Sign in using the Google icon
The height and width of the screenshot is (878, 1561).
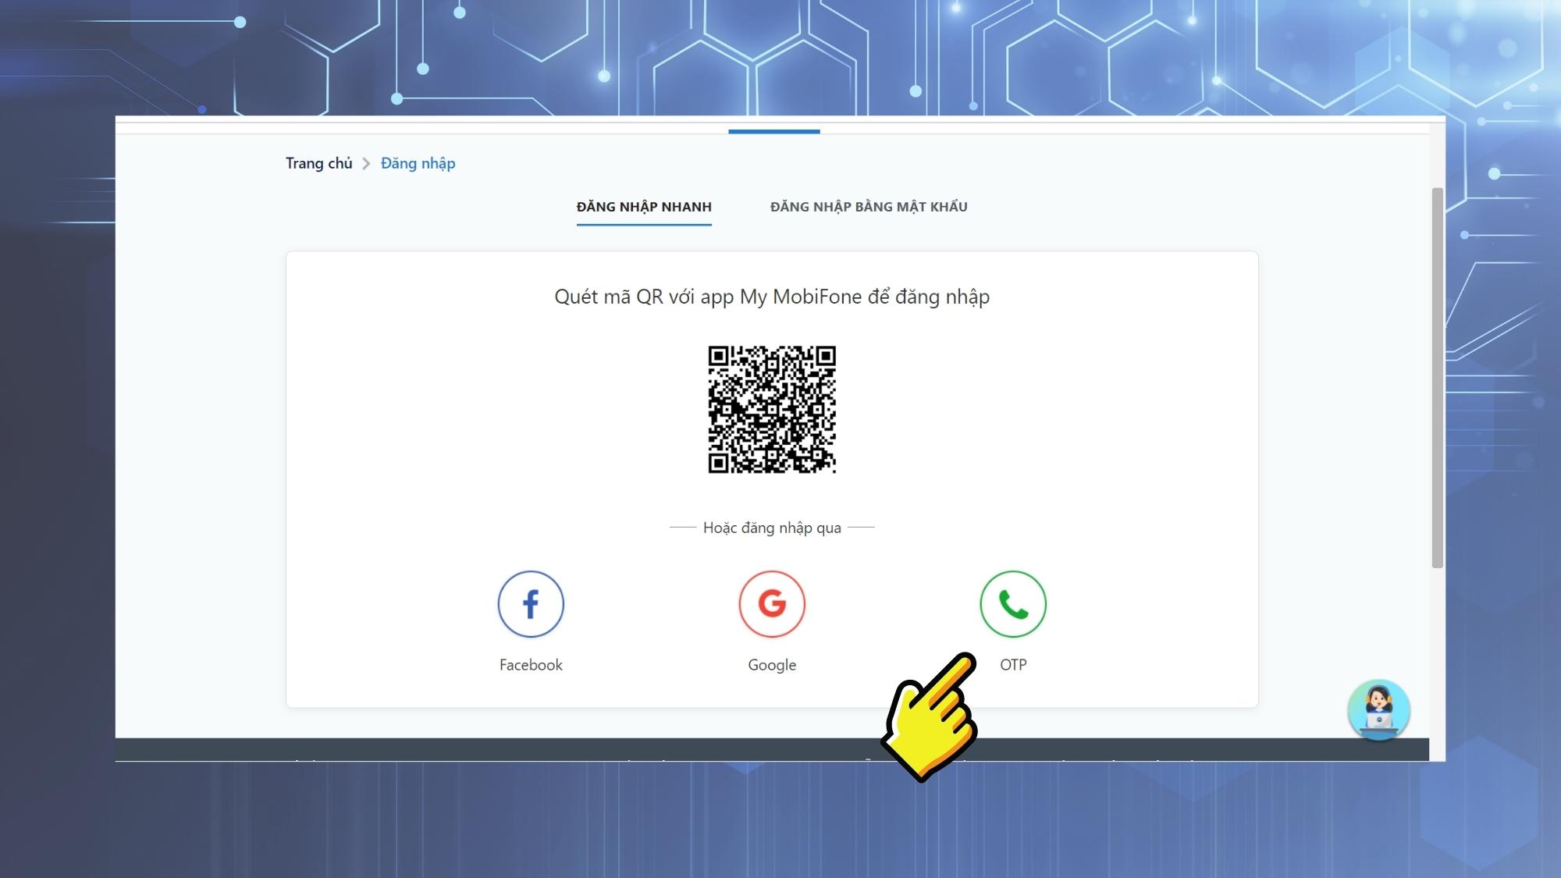click(x=772, y=604)
